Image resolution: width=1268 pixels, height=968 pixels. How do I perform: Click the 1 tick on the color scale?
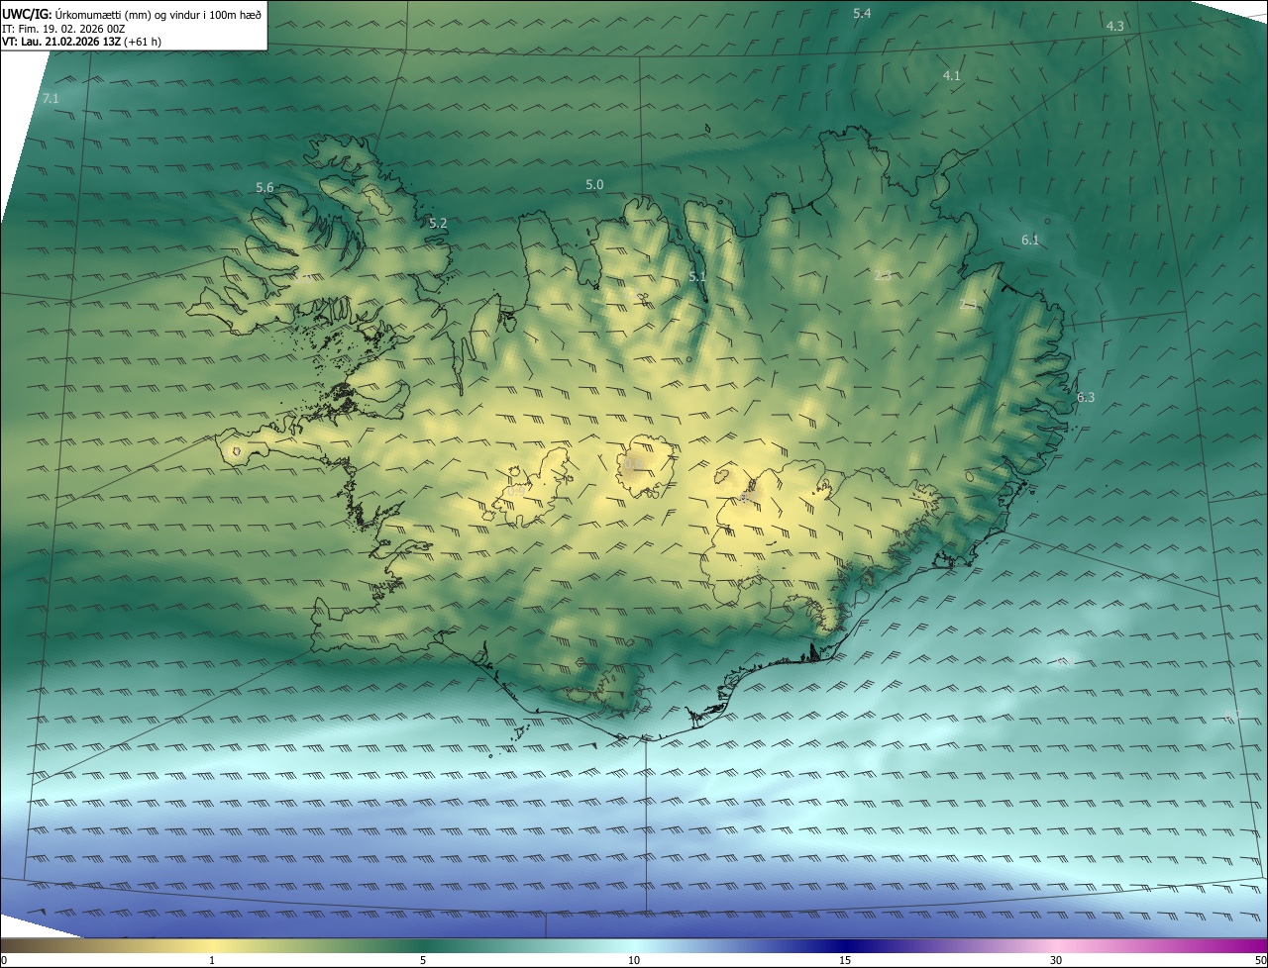[x=212, y=960]
